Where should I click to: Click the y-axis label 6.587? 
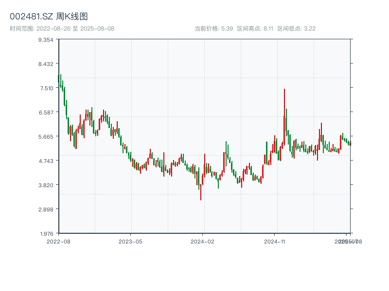(x=46, y=113)
